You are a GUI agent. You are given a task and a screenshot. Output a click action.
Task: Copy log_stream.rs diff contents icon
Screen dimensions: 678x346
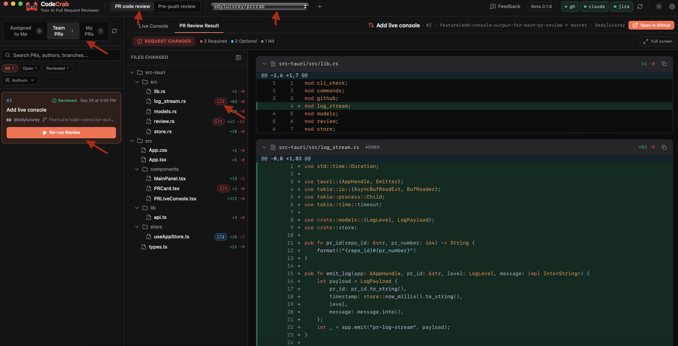coord(664,147)
